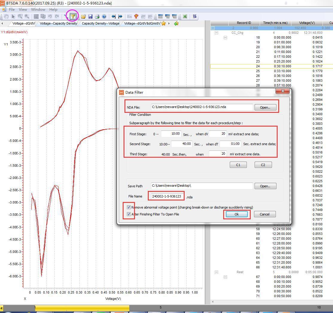
Task: Click Open next to NDA File
Action: pos(265,107)
